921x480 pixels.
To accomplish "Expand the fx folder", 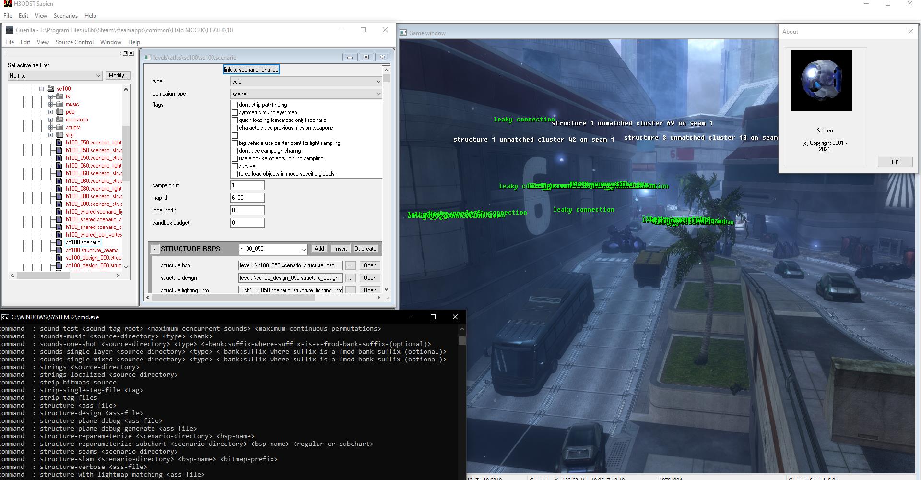I will 50,96.
